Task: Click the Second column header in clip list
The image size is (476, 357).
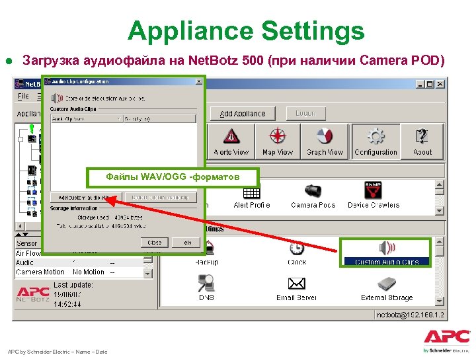Action: pyautogui.click(x=160, y=119)
